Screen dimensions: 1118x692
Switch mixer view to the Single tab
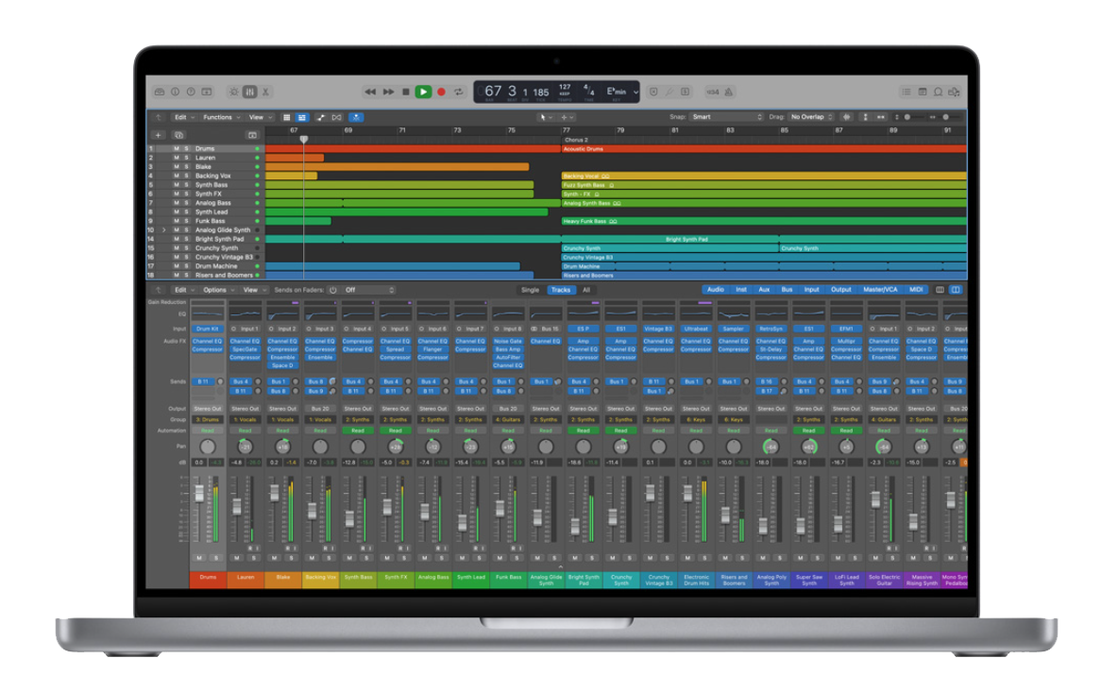pyautogui.click(x=530, y=290)
